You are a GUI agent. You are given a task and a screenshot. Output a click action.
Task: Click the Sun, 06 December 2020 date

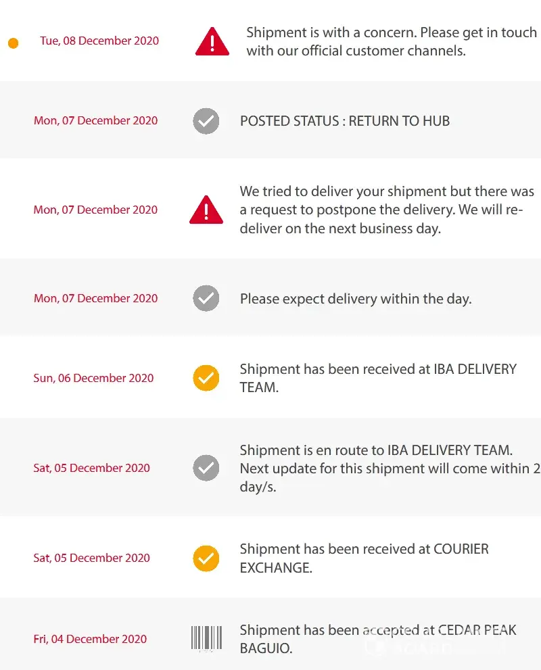click(93, 378)
